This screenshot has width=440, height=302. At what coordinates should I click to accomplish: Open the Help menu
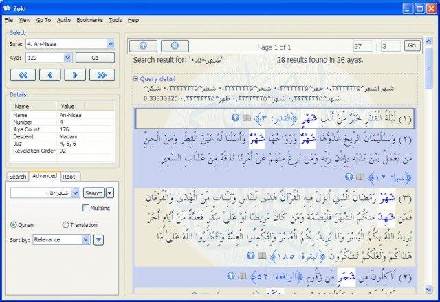coord(133,20)
